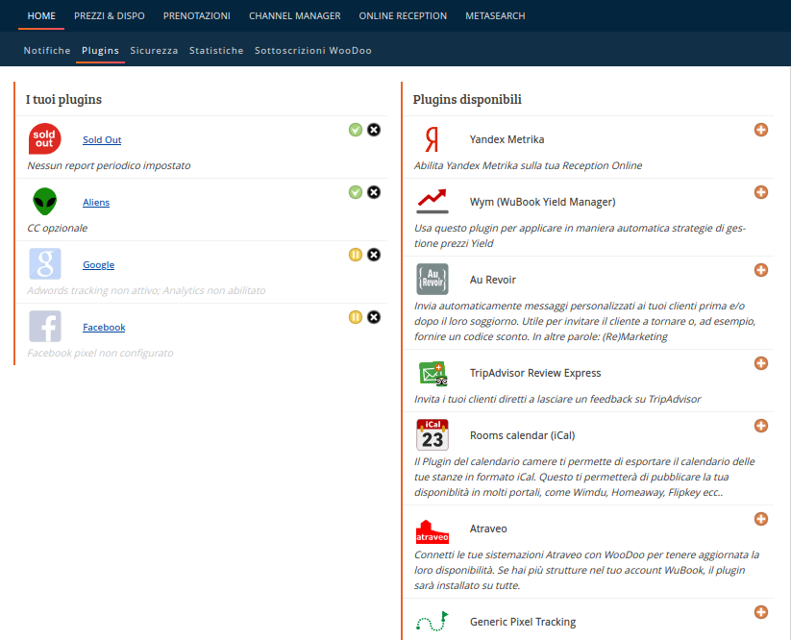
Task: Add the Rooms calendar iCal plugin
Action: click(760, 426)
